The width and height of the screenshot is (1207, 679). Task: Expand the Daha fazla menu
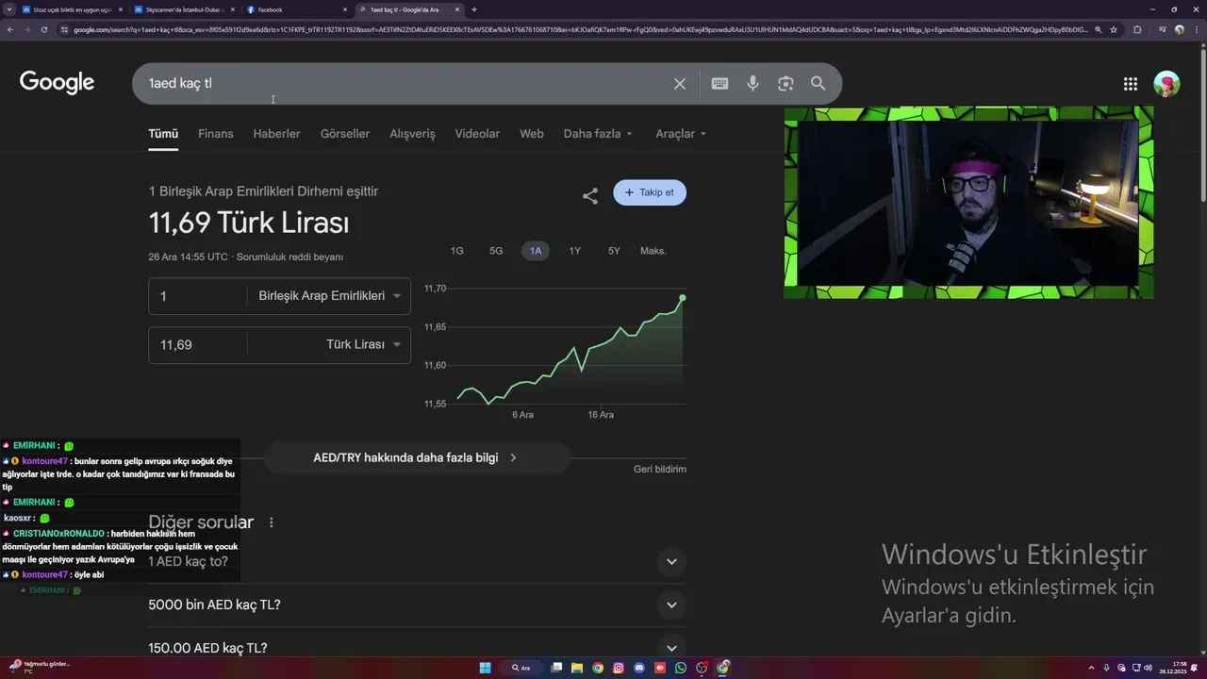coord(598,134)
